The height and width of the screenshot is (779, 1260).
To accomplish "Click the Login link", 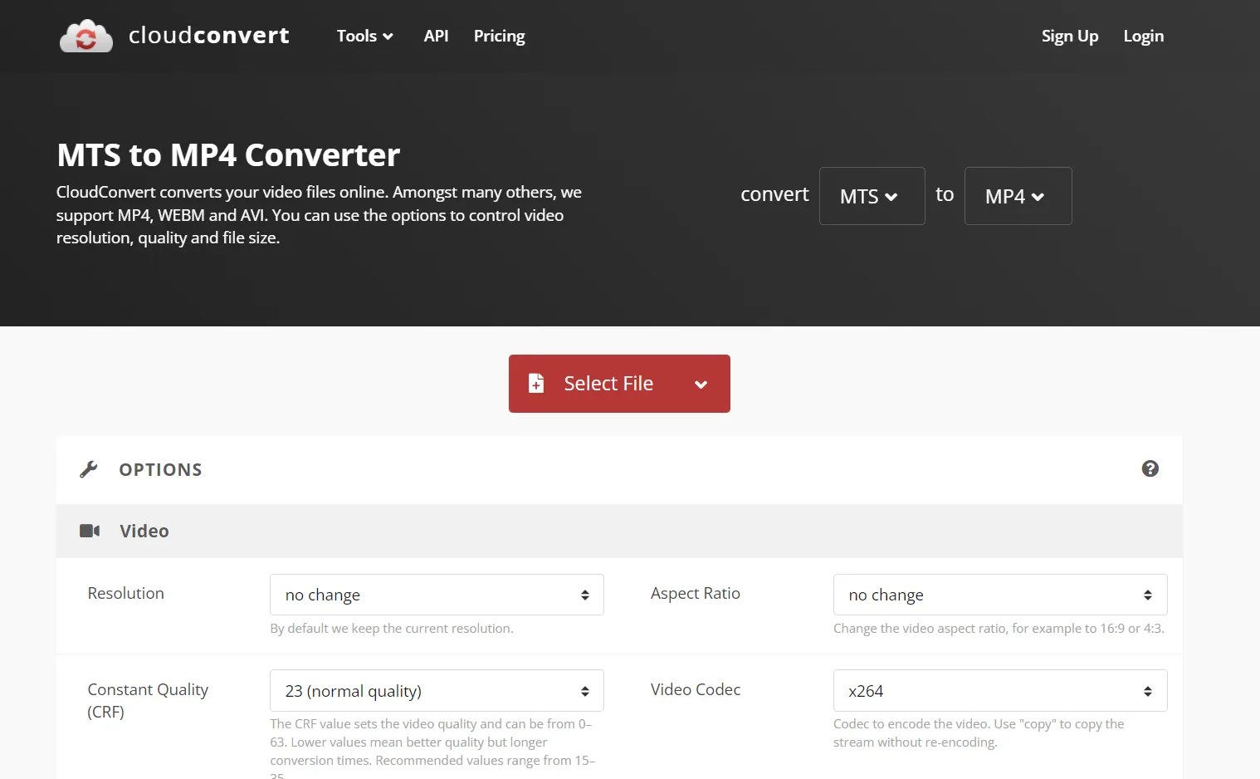I will pos(1143,36).
